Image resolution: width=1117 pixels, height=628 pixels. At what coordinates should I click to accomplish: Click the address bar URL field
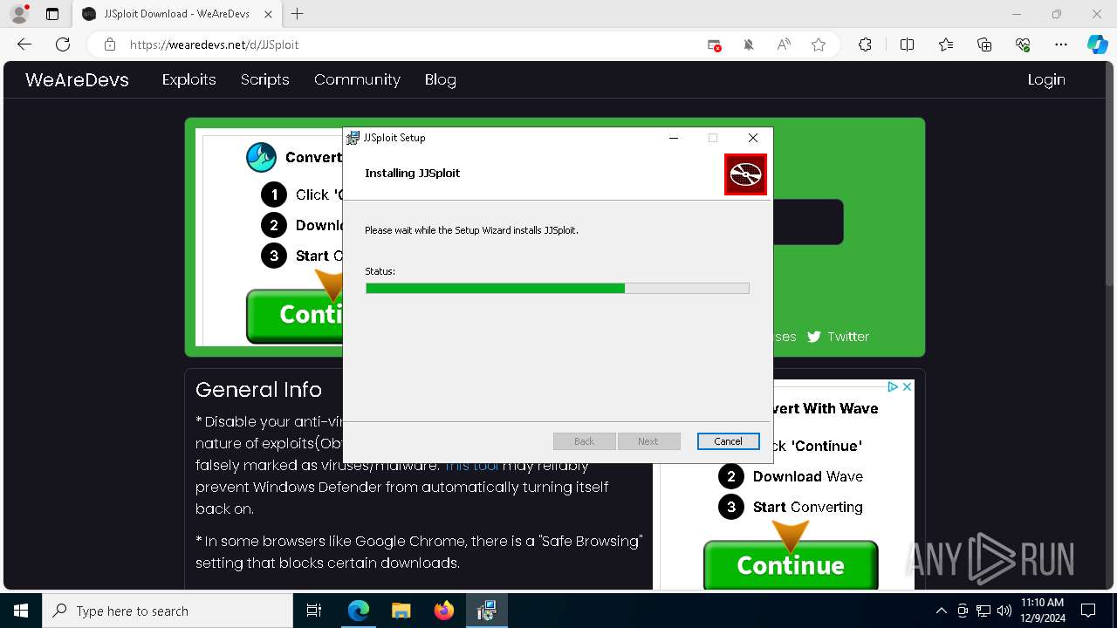(x=410, y=44)
